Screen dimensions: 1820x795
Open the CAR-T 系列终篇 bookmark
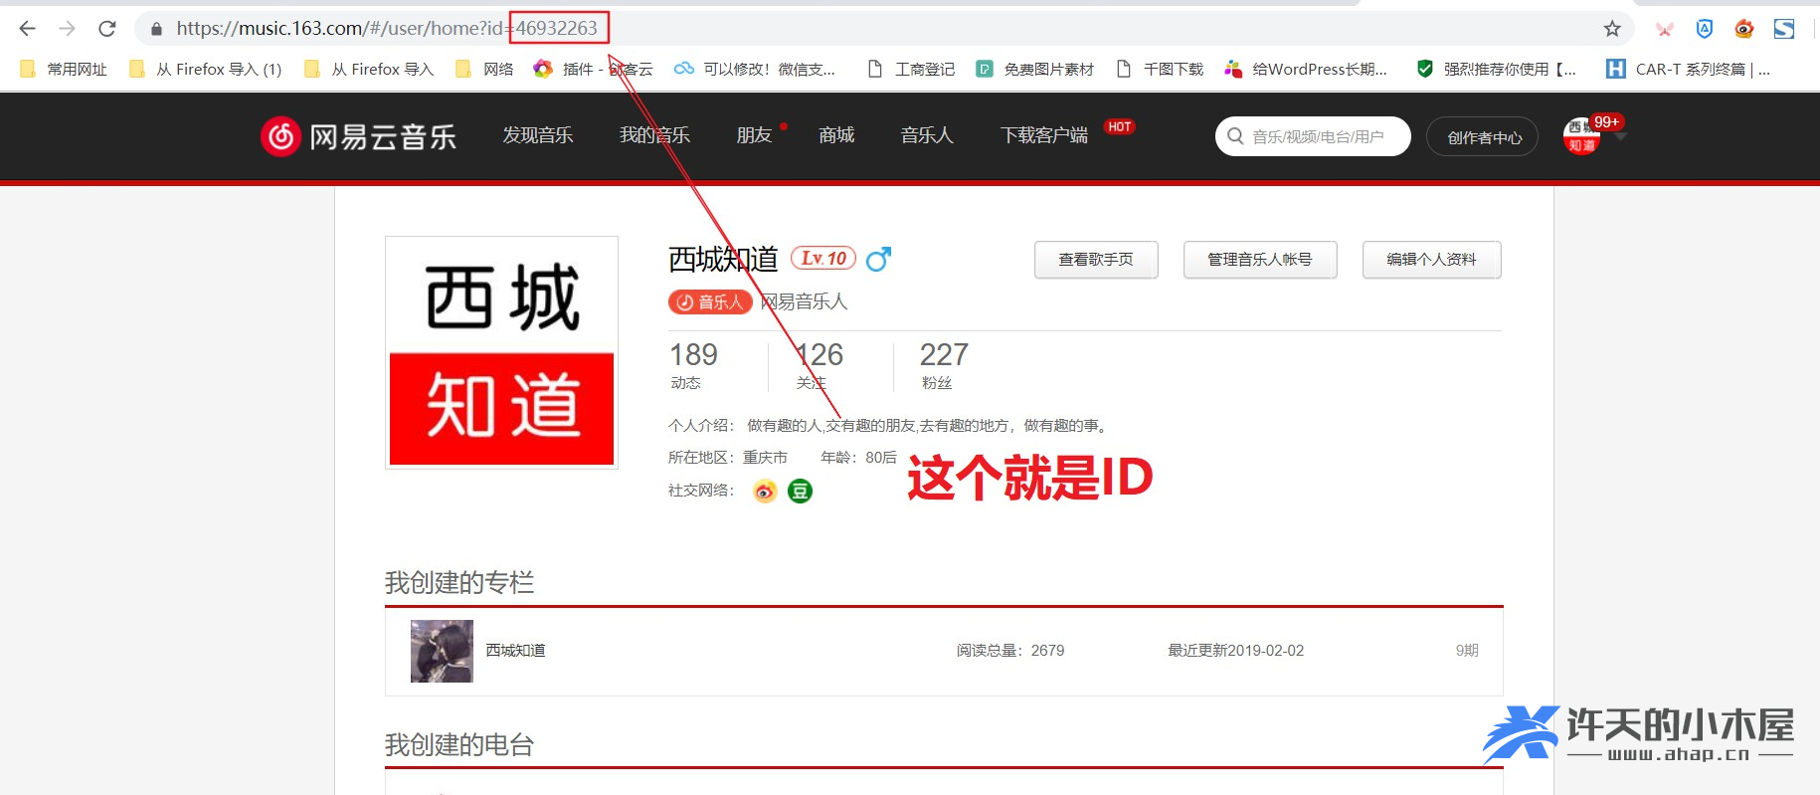[1689, 69]
